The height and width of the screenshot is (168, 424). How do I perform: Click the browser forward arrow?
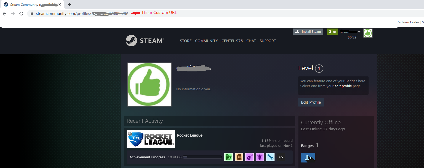click(x=13, y=14)
